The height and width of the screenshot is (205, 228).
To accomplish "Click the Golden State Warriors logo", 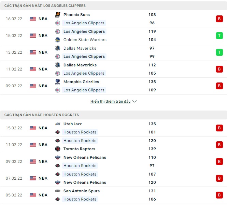I will (57, 40).
